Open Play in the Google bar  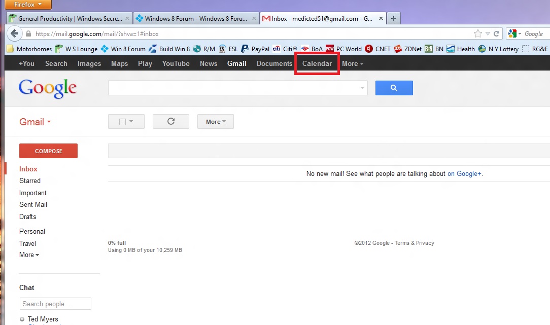coord(145,63)
